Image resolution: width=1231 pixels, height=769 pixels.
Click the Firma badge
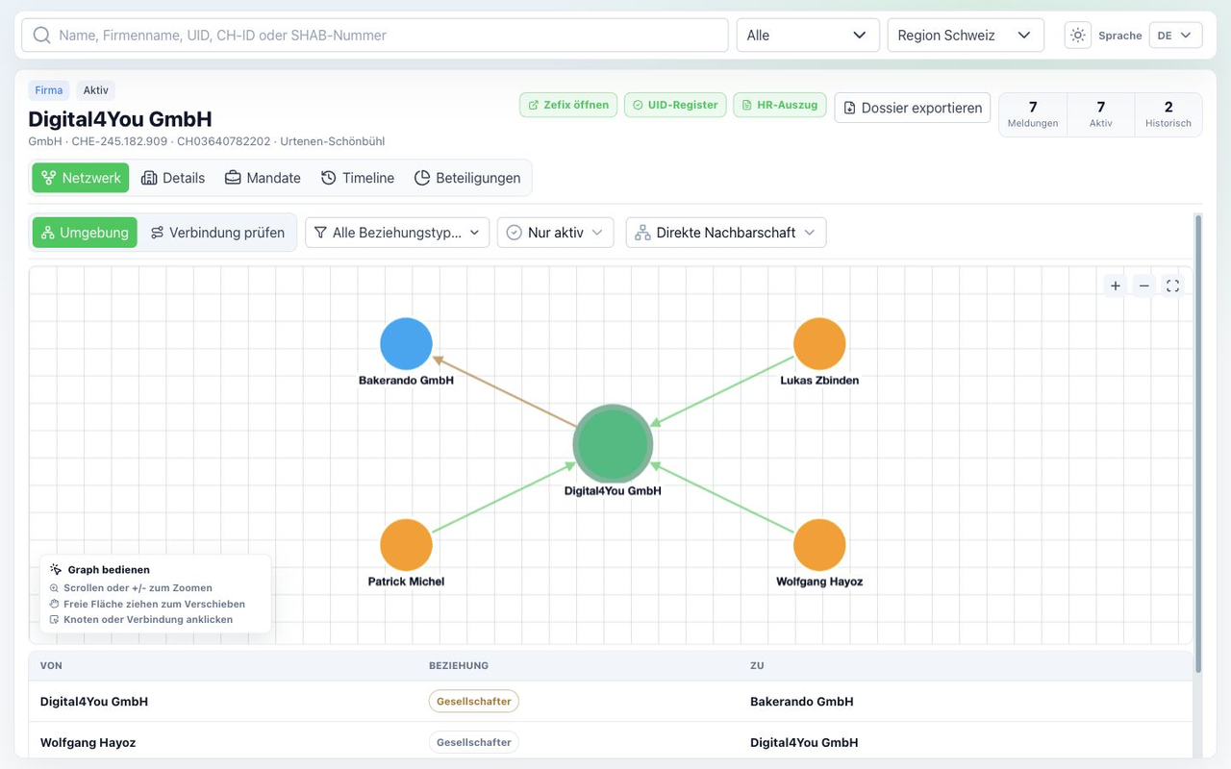49,90
